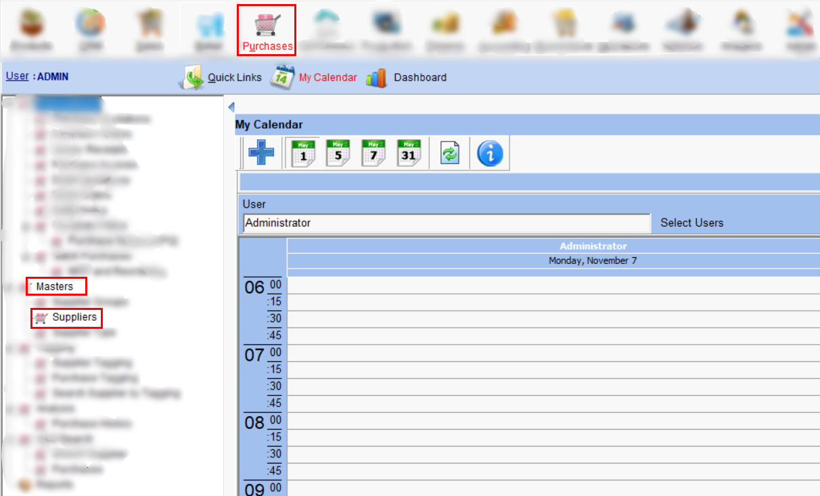Refresh the calendar

click(x=451, y=153)
